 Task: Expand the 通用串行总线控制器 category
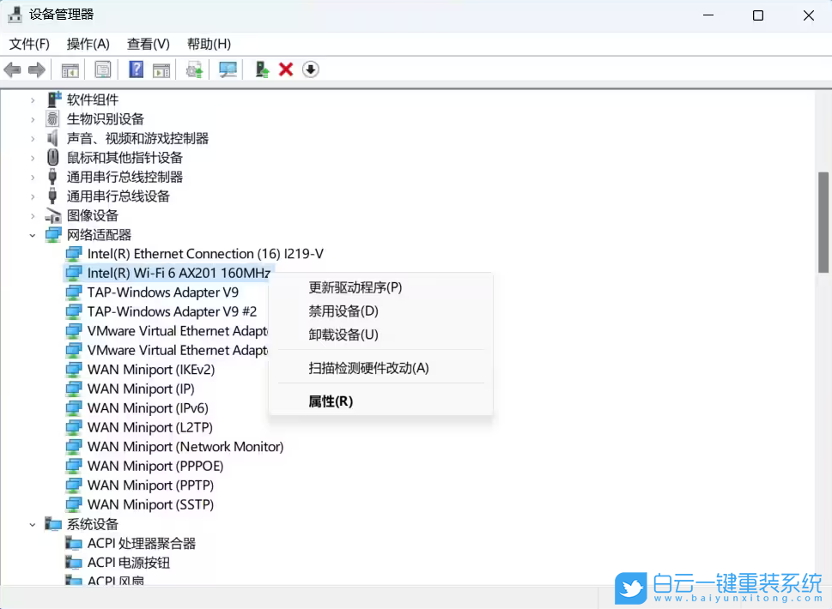[x=33, y=177]
